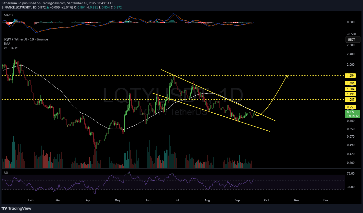Click the Vol · LQTY legend label
The height and width of the screenshot is (213, 363).
point(11,48)
